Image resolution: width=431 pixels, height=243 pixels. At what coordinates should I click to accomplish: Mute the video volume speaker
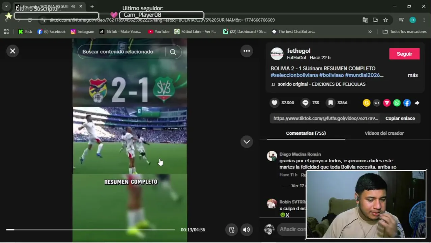pos(247,230)
